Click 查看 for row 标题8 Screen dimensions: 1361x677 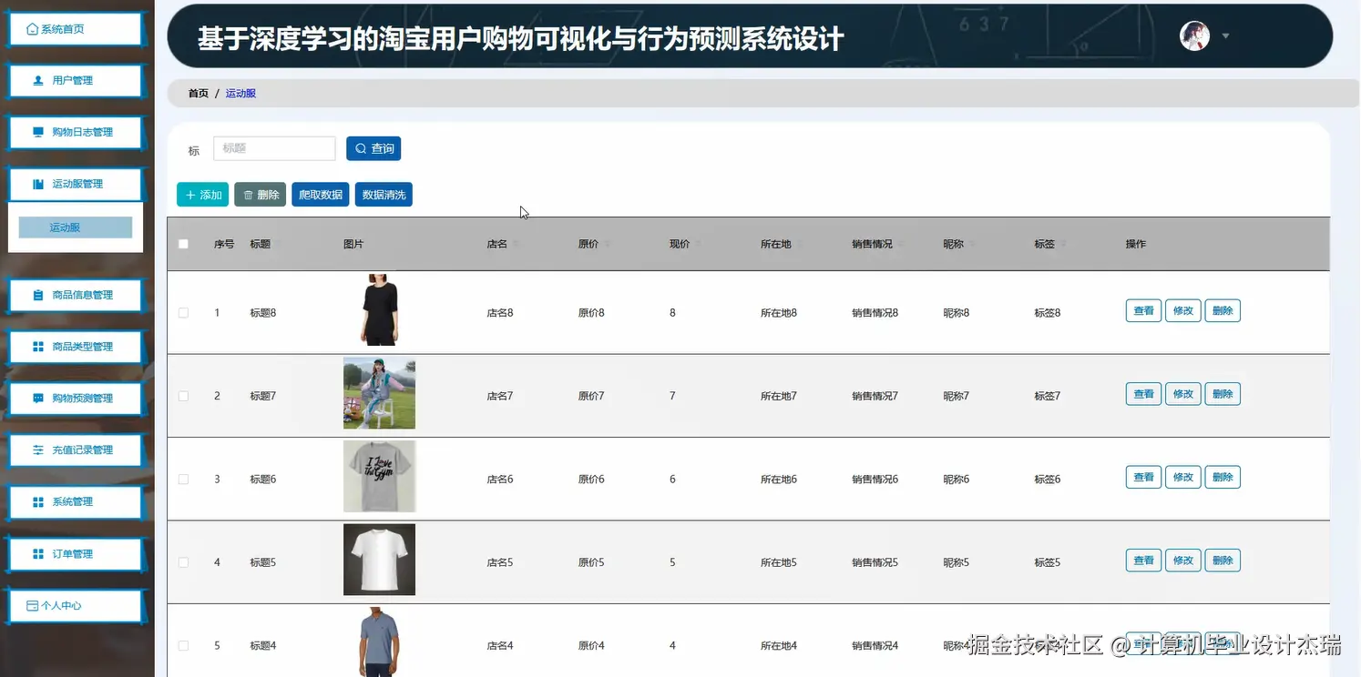1143,311
